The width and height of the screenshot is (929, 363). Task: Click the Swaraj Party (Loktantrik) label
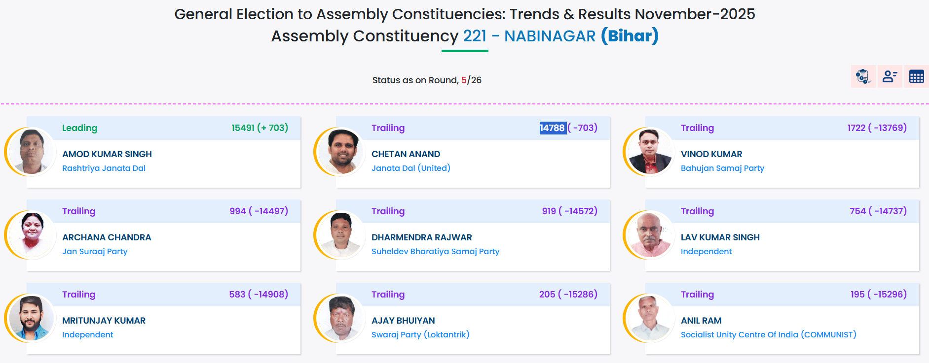(x=420, y=334)
